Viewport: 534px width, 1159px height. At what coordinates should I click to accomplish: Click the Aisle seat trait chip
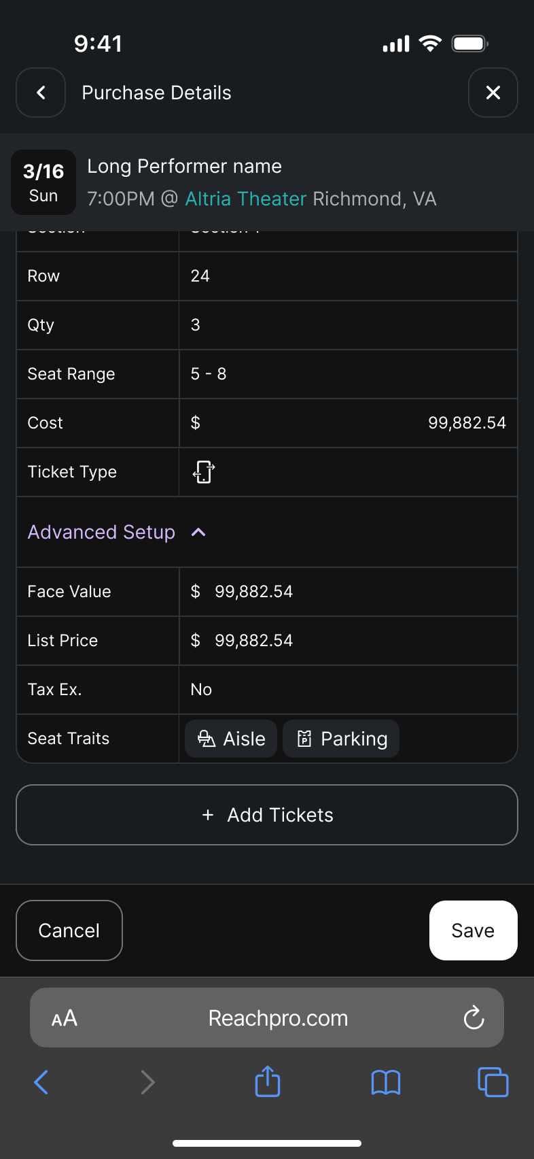(x=231, y=739)
